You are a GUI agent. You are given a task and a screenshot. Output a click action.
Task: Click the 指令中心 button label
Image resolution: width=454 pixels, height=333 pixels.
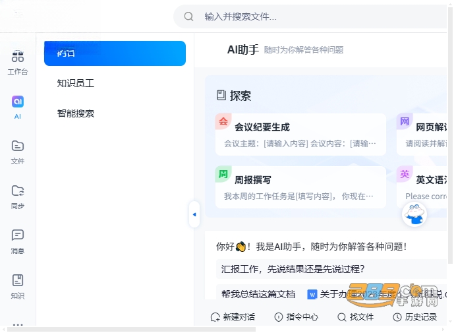pyautogui.click(x=302, y=317)
